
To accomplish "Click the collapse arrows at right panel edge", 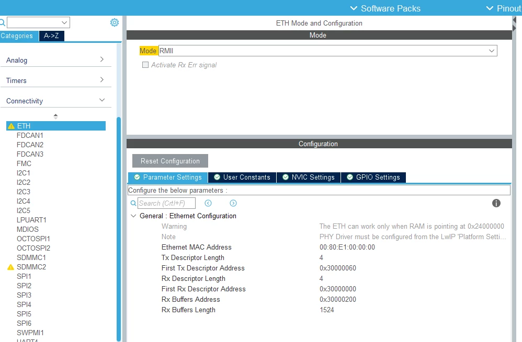I will [x=514, y=24].
